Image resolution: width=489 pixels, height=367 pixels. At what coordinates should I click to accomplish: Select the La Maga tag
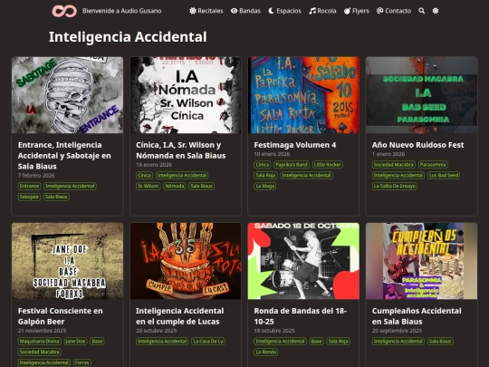tap(265, 186)
